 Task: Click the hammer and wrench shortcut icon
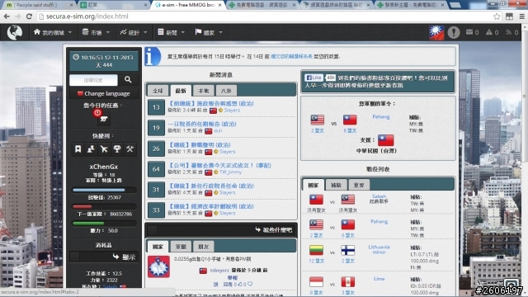coord(130,148)
